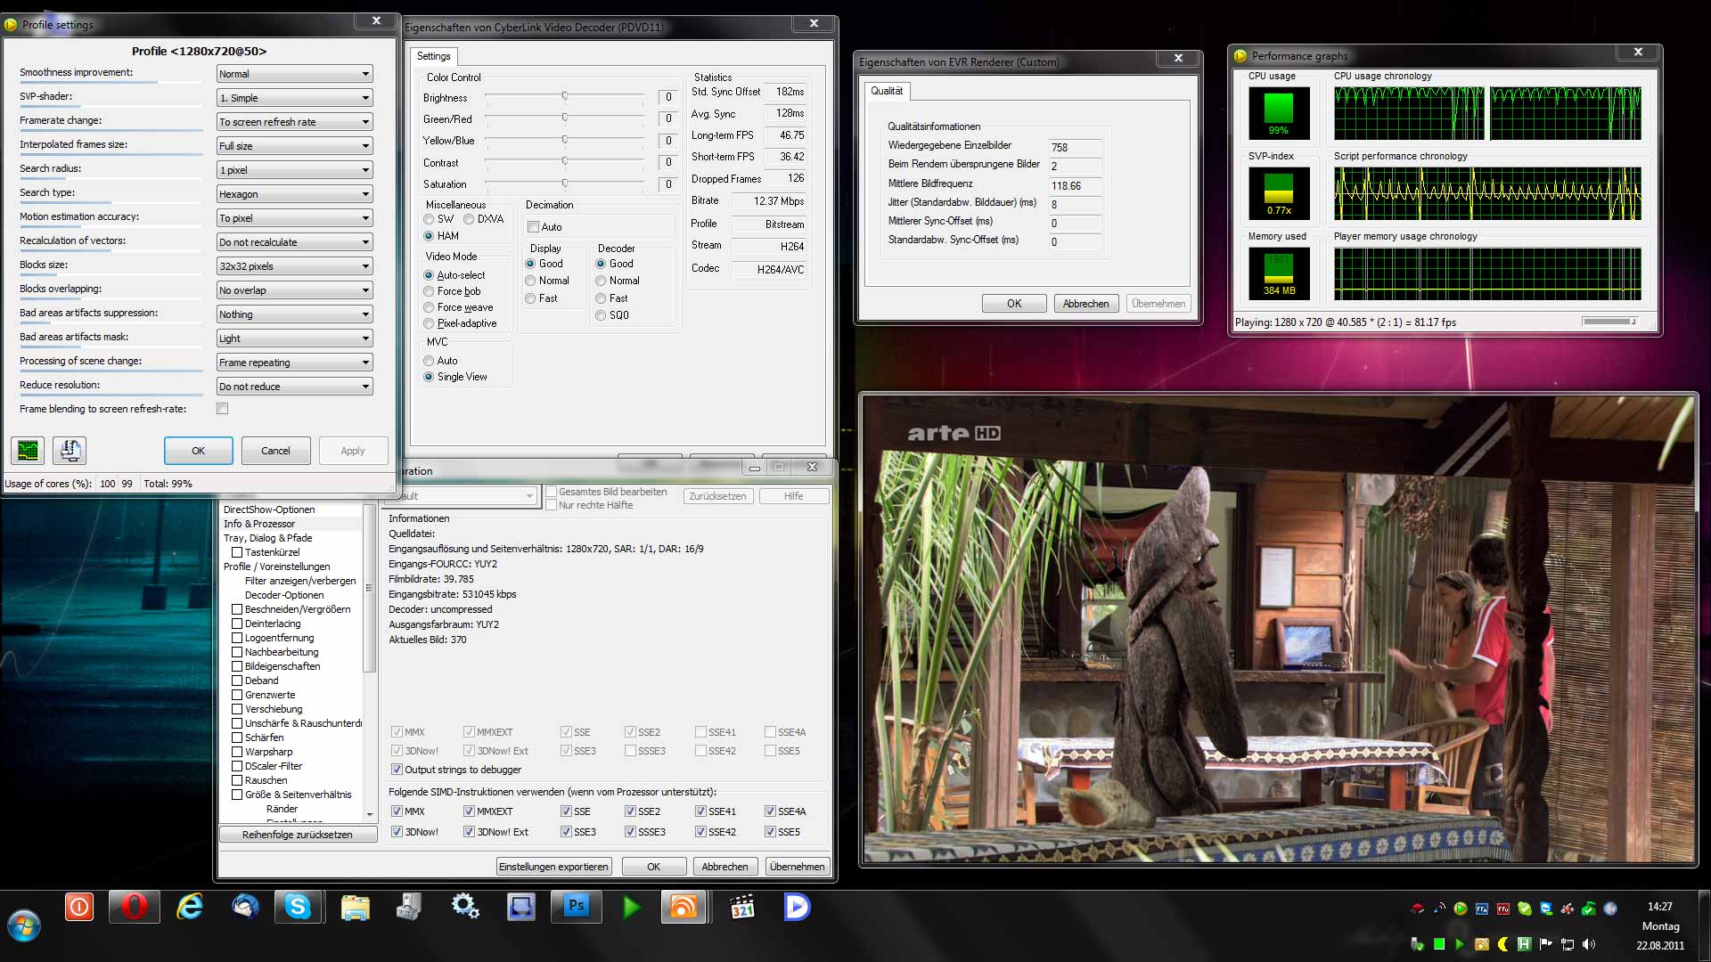Click the Thunderbird mail taskbar icon
This screenshot has height=962, width=1711.
pos(245,908)
